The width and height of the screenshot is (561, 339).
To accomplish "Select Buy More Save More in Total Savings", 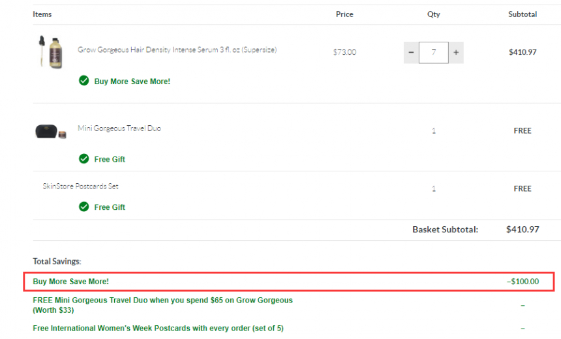I will click(x=71, y=282).
